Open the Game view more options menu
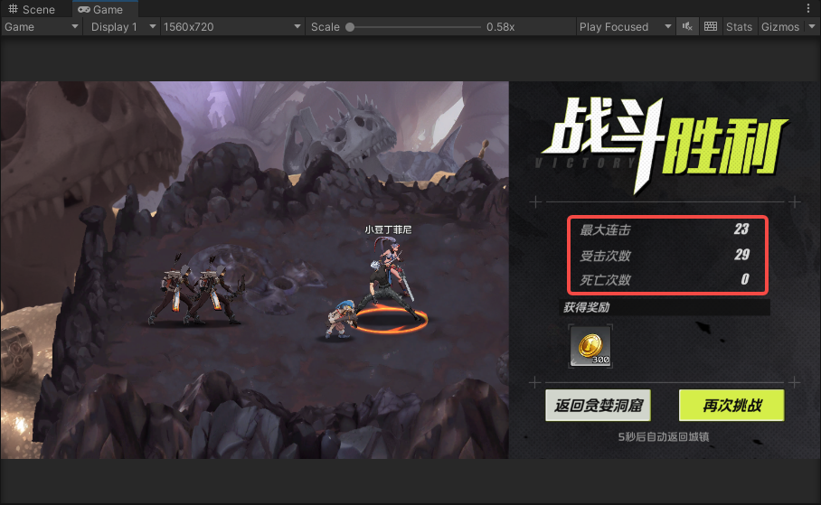This screenshot has width=821, height=505. point(809,8)
